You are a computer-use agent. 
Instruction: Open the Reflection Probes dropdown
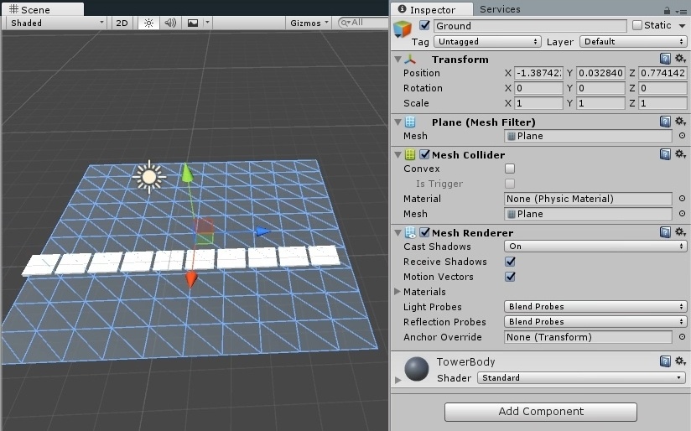tap(595, 322)
